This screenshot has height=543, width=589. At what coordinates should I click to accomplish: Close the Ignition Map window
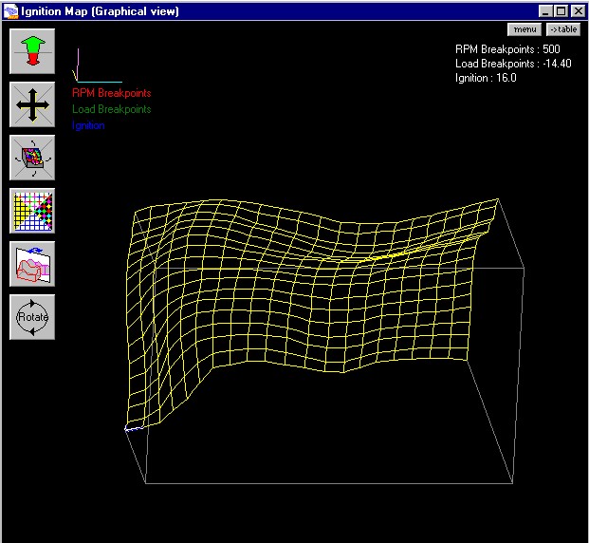tap(577, 11)
